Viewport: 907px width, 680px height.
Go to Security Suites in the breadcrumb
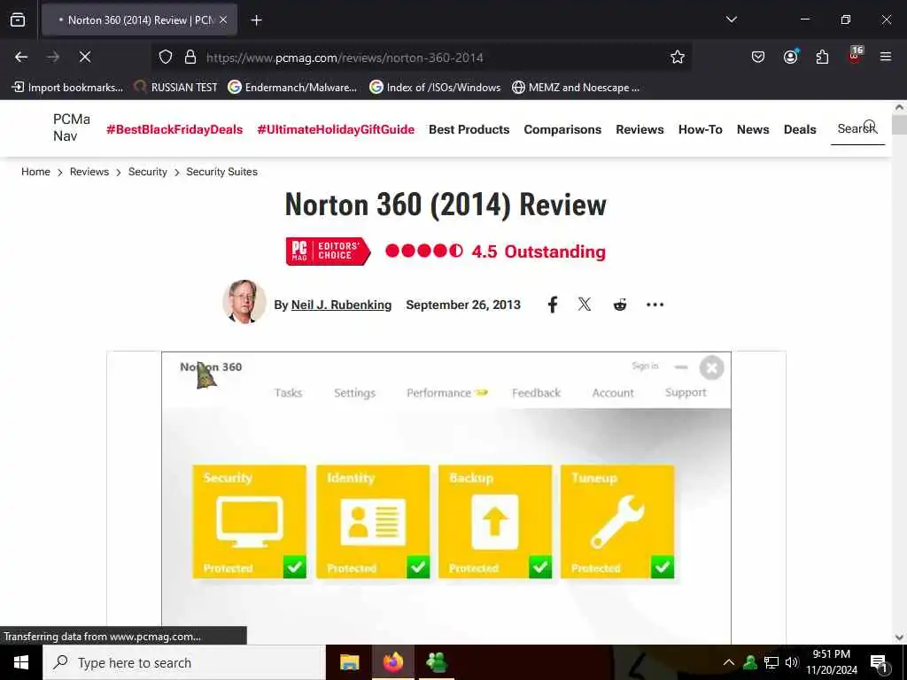(x=221, y=172)
